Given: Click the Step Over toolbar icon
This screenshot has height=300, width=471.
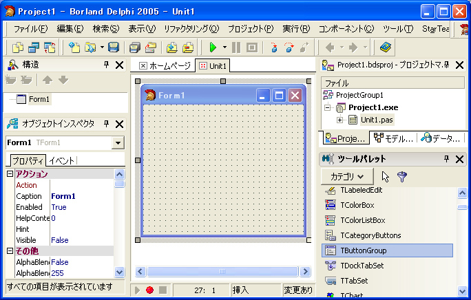Looking at the screenshot, I should tap(289, 47).
